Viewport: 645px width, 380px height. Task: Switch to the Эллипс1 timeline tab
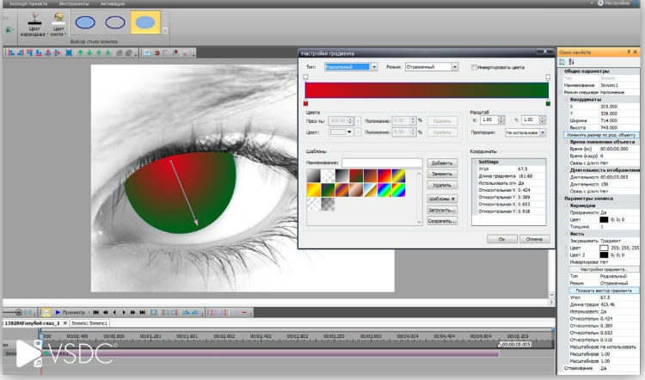click(x=90, y=323)
